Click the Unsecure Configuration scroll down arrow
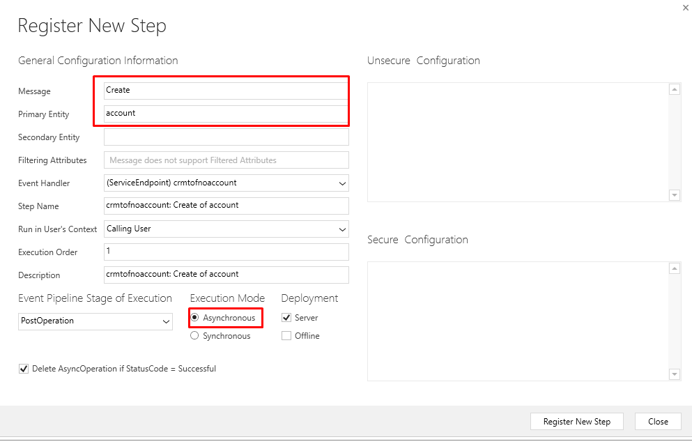Image resolution: width=692 pixels, height=444 pixels. (675, 195)
